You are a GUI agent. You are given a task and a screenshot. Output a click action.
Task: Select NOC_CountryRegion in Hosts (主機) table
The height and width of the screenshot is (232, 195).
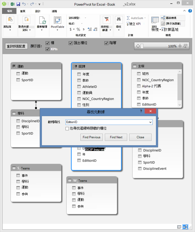coord(158,80)
